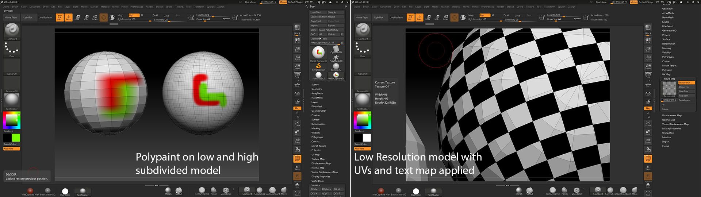Expand the Geometry subpalette in left window
701x197 pixels.
[x=317, y=89]
